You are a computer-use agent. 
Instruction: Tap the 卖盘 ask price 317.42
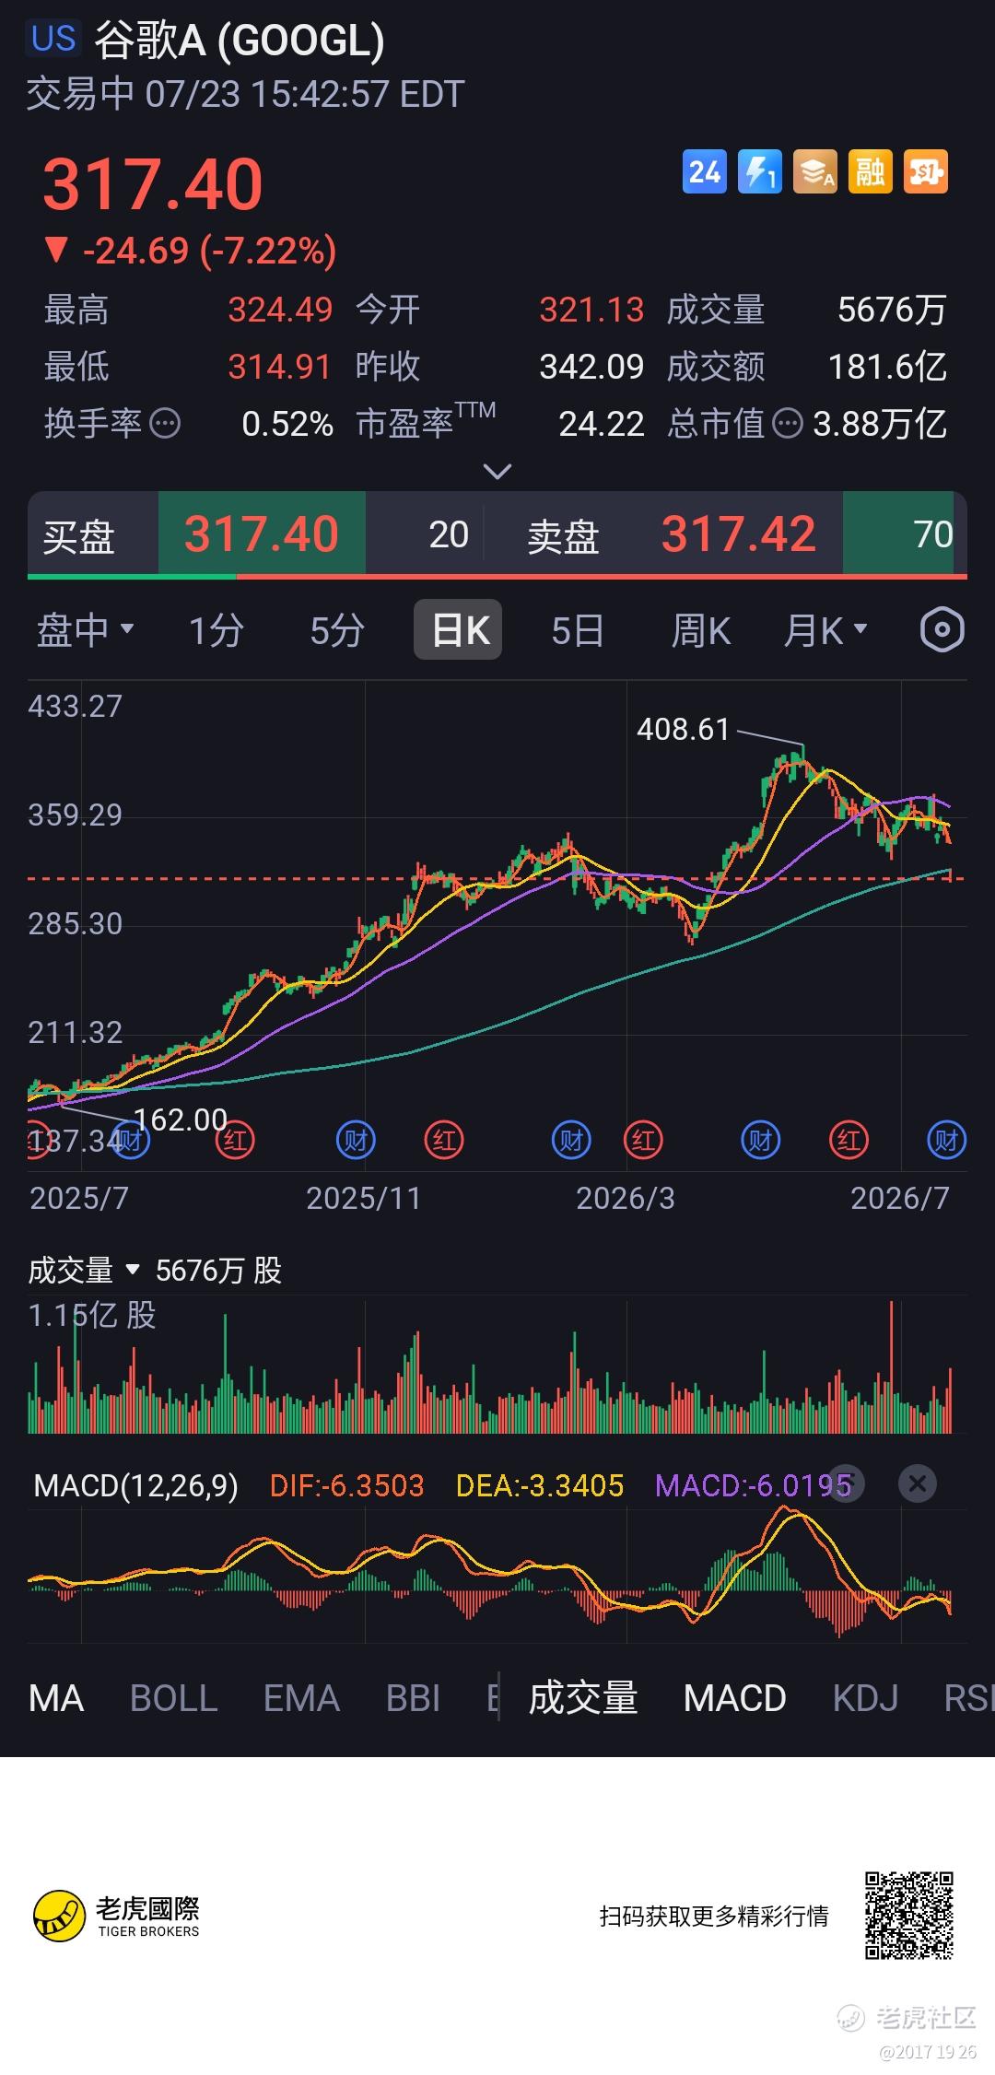click(x=738, y=533)
